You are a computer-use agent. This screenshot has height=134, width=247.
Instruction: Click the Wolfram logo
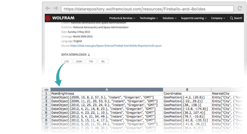(60, 18)
